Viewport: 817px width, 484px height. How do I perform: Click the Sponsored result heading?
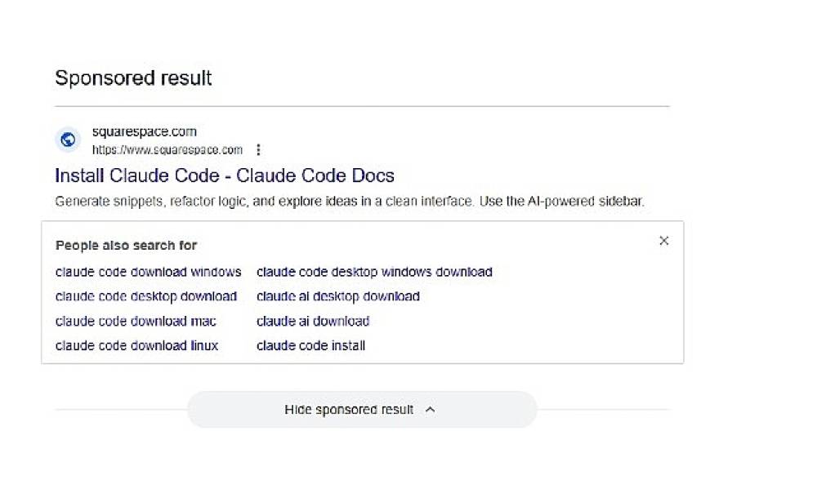pyautogui.click(x=133, y=78)
